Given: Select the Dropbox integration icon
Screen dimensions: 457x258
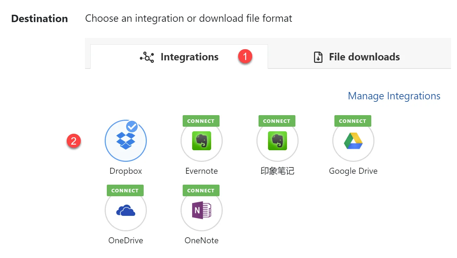Looking at the screenshot, I should point(126,141).
